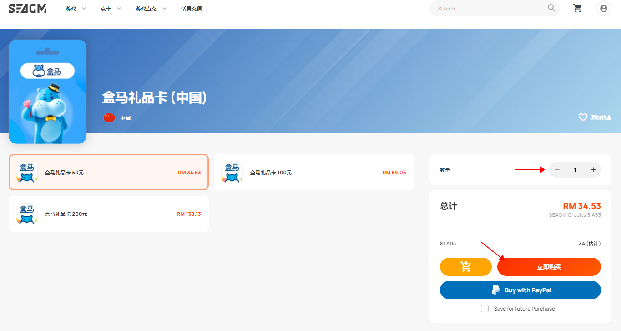This screenshot has height=331, width=621.
Task: Add item to cart with orange button
Action: (466, 267)
